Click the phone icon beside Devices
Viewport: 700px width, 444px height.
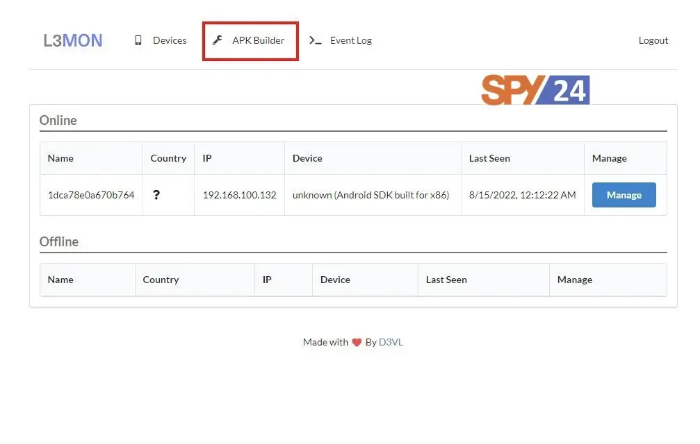coord(138,40)
